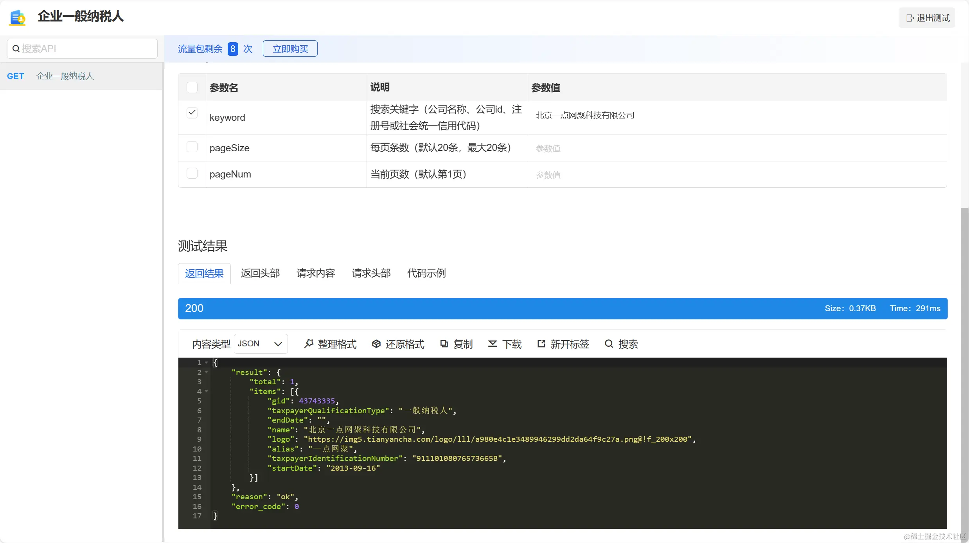Click the magnifier icon in 搜索API box
The width and height of the screenshot is (969, 543).
[x=16, y=49]
